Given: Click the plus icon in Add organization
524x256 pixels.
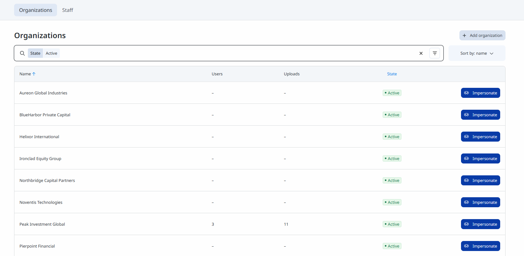Looking at the screenshot, I should [x=464, y=36].
